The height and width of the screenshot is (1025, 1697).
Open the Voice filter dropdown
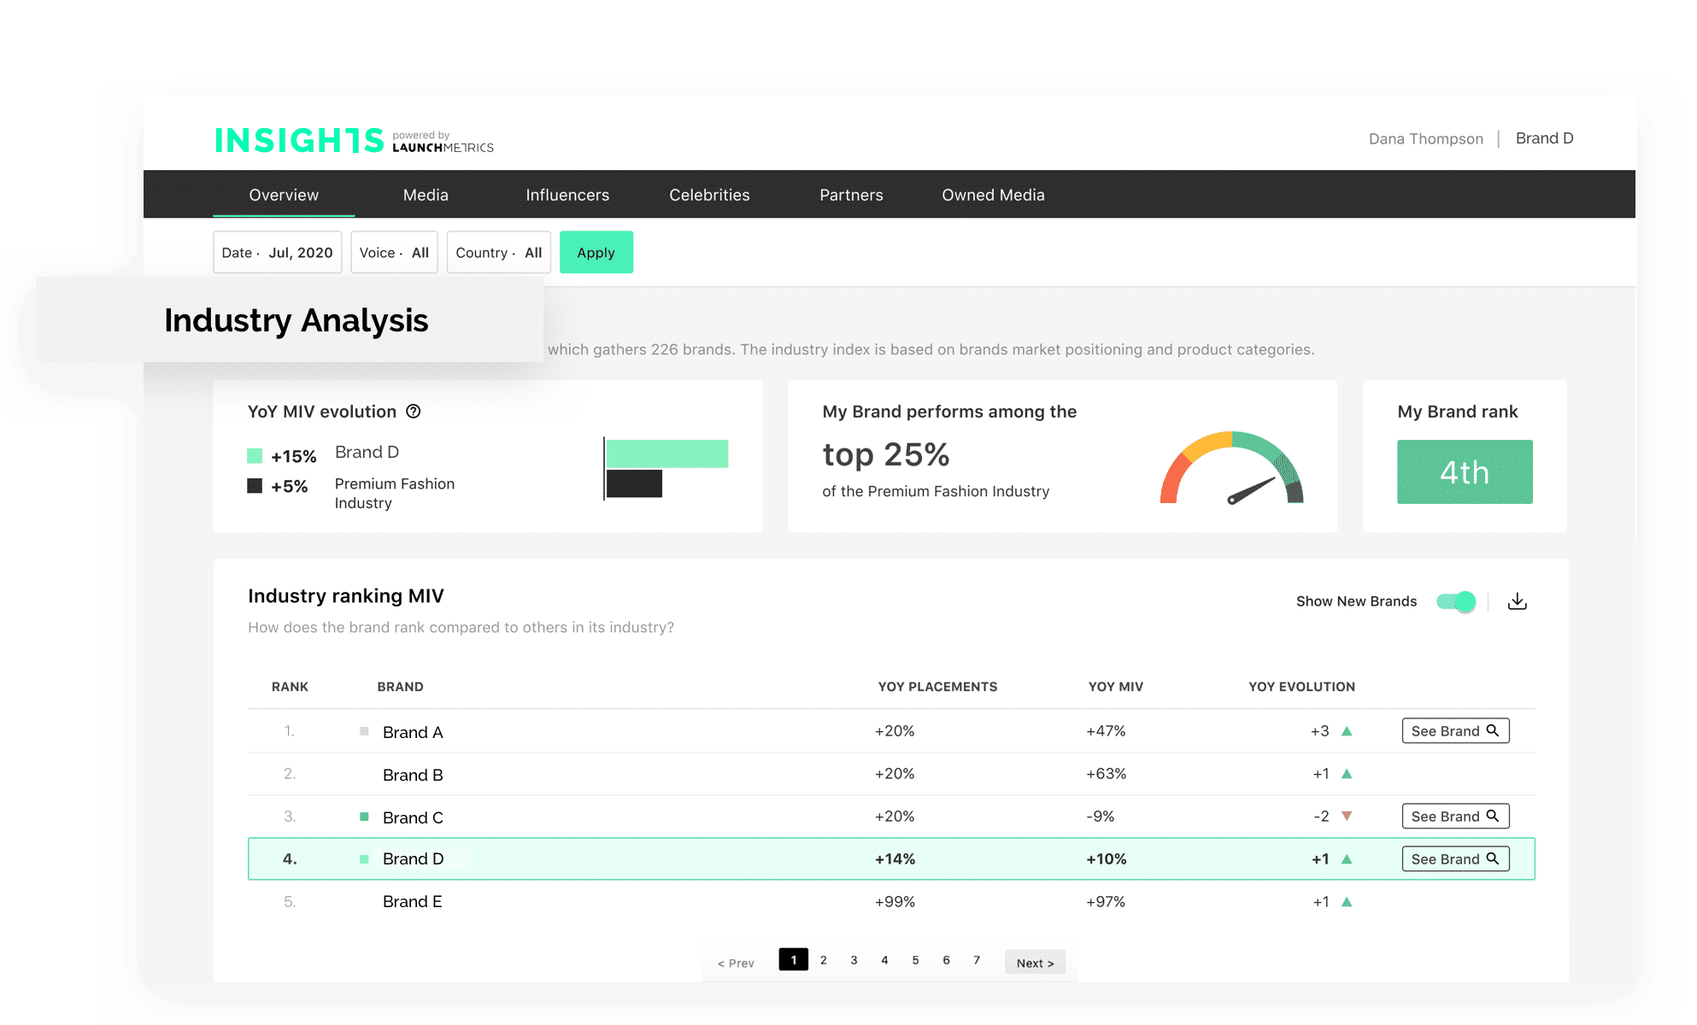pos(394,252)
